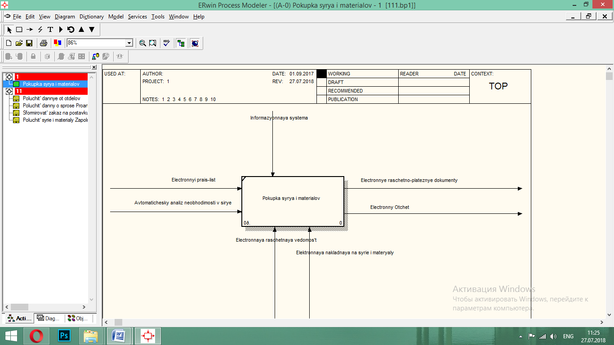Switch to the Activities tab
Viewport: 614px width, 345px height.
point(19,318)
